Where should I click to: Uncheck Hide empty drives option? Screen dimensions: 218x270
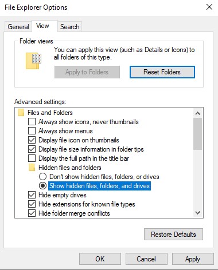pos(32,195)
